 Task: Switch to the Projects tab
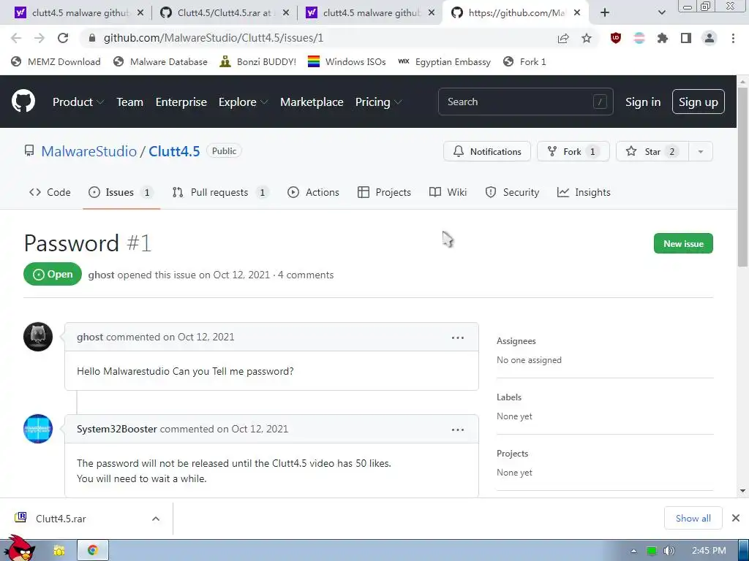pyautogui.click(x=384, y=192)
